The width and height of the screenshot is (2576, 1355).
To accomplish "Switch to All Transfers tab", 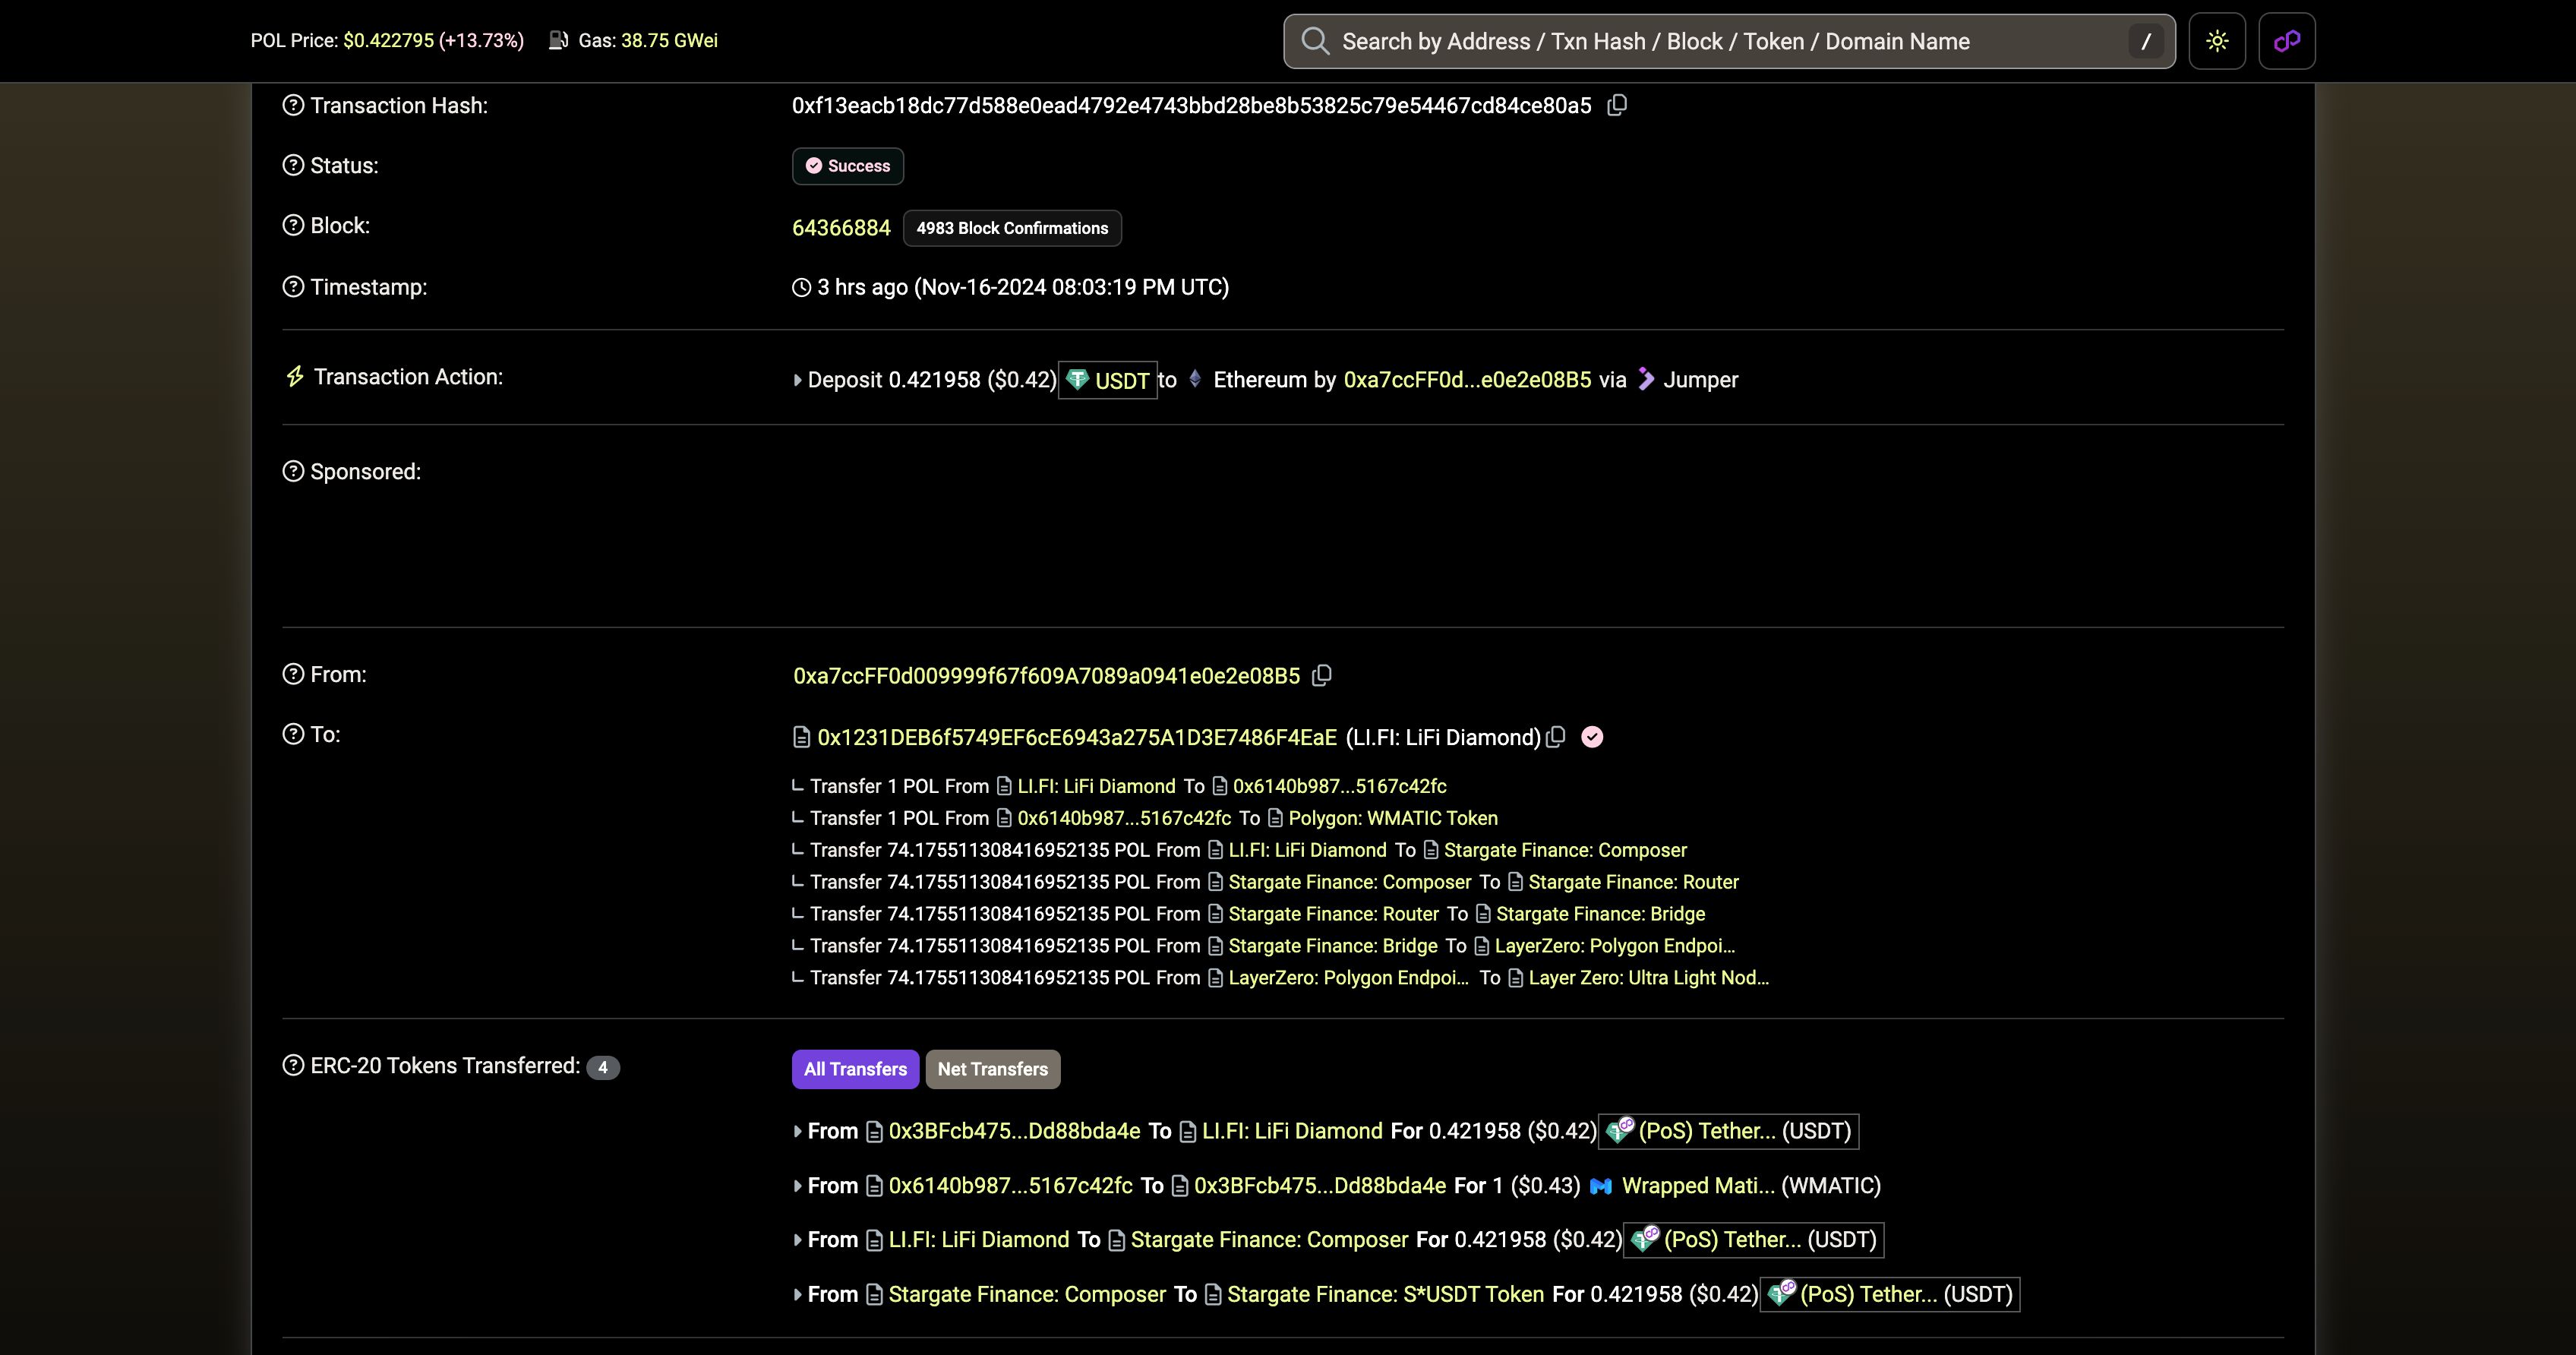I will [855, 1069].
